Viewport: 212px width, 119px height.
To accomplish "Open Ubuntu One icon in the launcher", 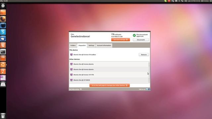I will pos(3,45).
